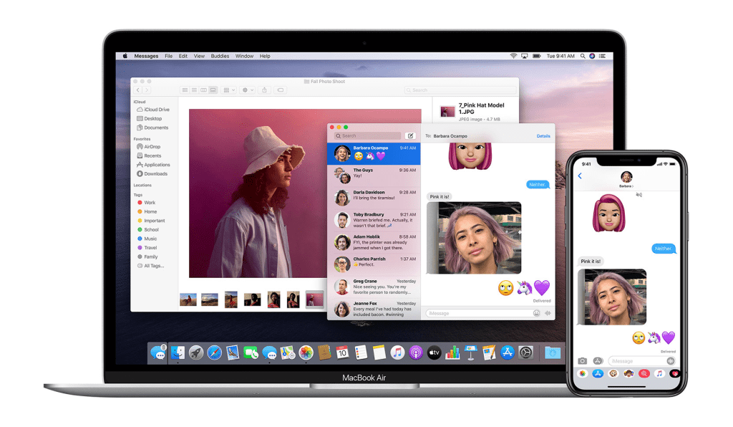
Task: Switch Finder to list view
Action: coord(194,90)
